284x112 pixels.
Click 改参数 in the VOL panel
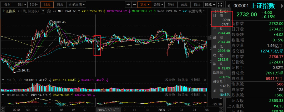coord(170,80)
